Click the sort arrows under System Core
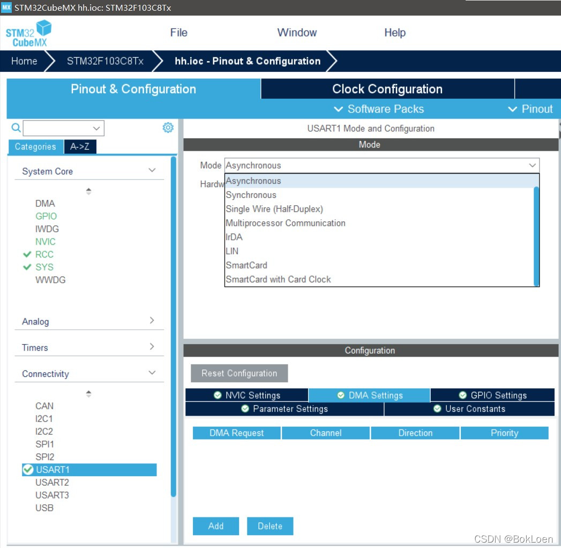The width and height of the screenshot is (561, 548). tap(89, 191)
